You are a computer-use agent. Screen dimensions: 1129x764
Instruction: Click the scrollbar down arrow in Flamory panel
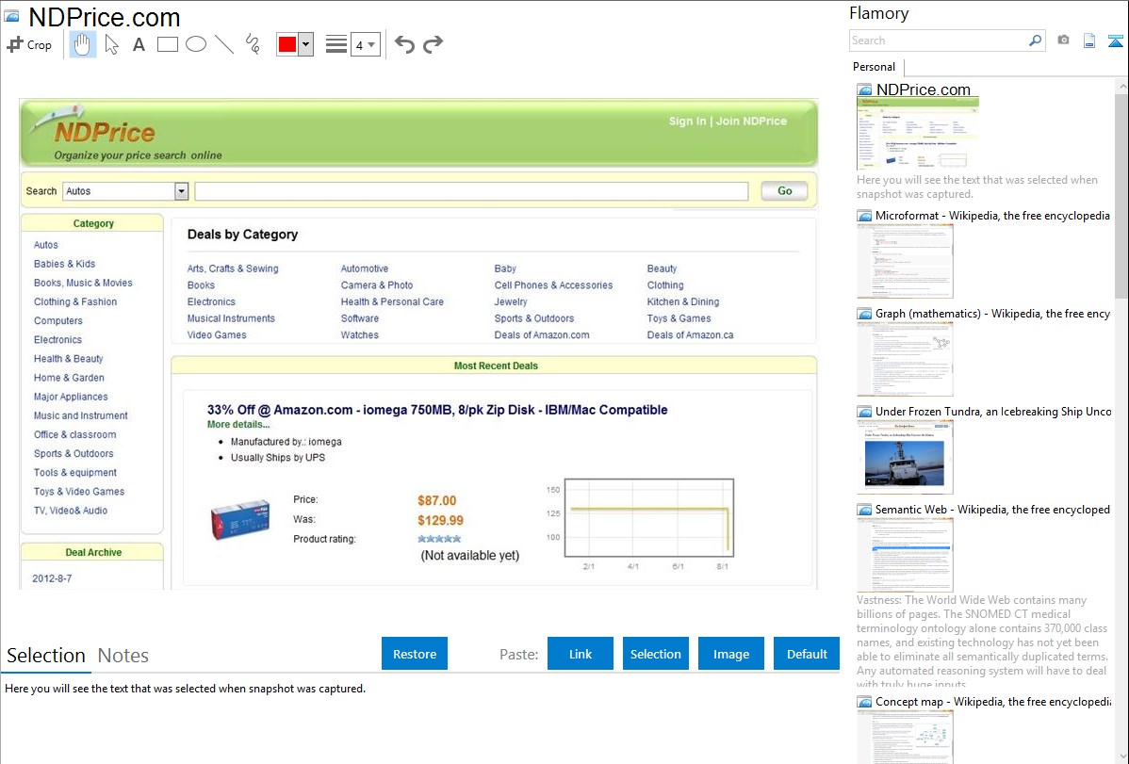tap(1122, 756)
